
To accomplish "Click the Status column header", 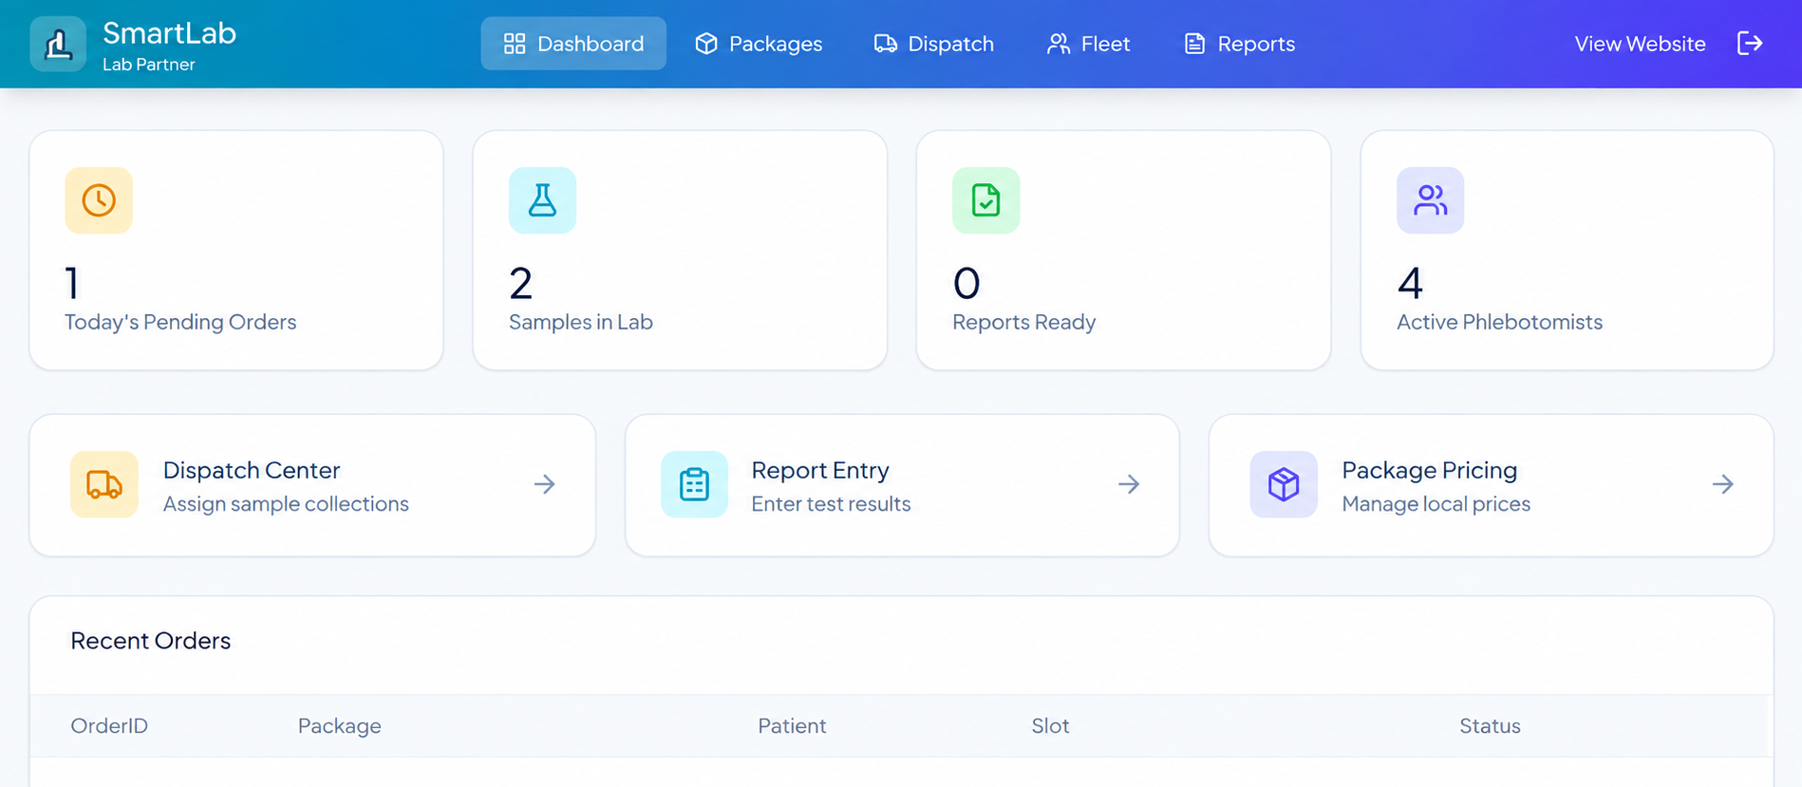I will point(1490,726).
